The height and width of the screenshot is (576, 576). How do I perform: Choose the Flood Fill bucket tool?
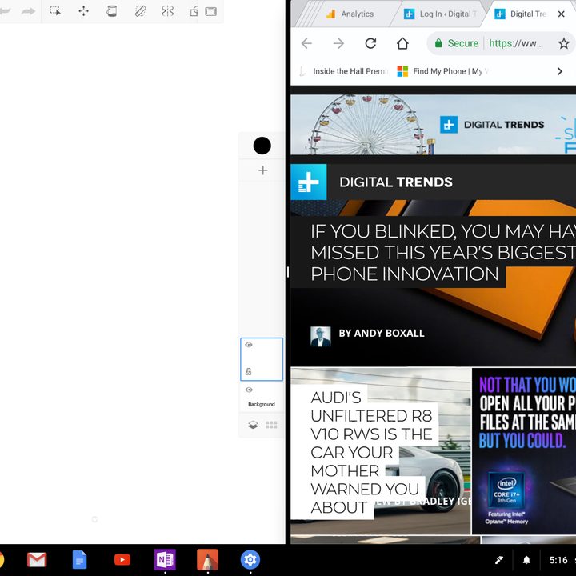(111, 11)
